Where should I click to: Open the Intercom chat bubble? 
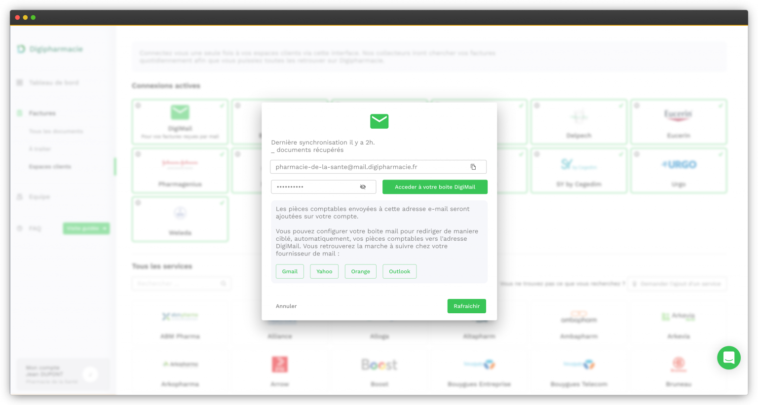coord(728,358)
